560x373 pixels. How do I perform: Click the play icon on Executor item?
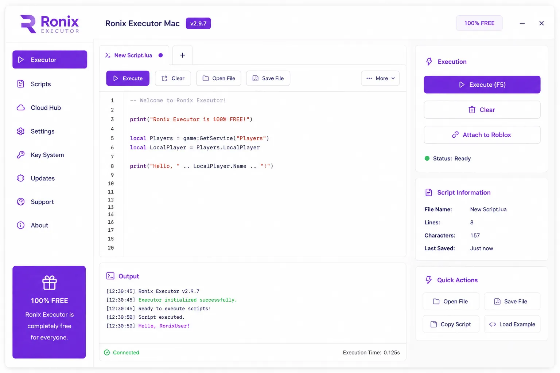tap(21, 59)
